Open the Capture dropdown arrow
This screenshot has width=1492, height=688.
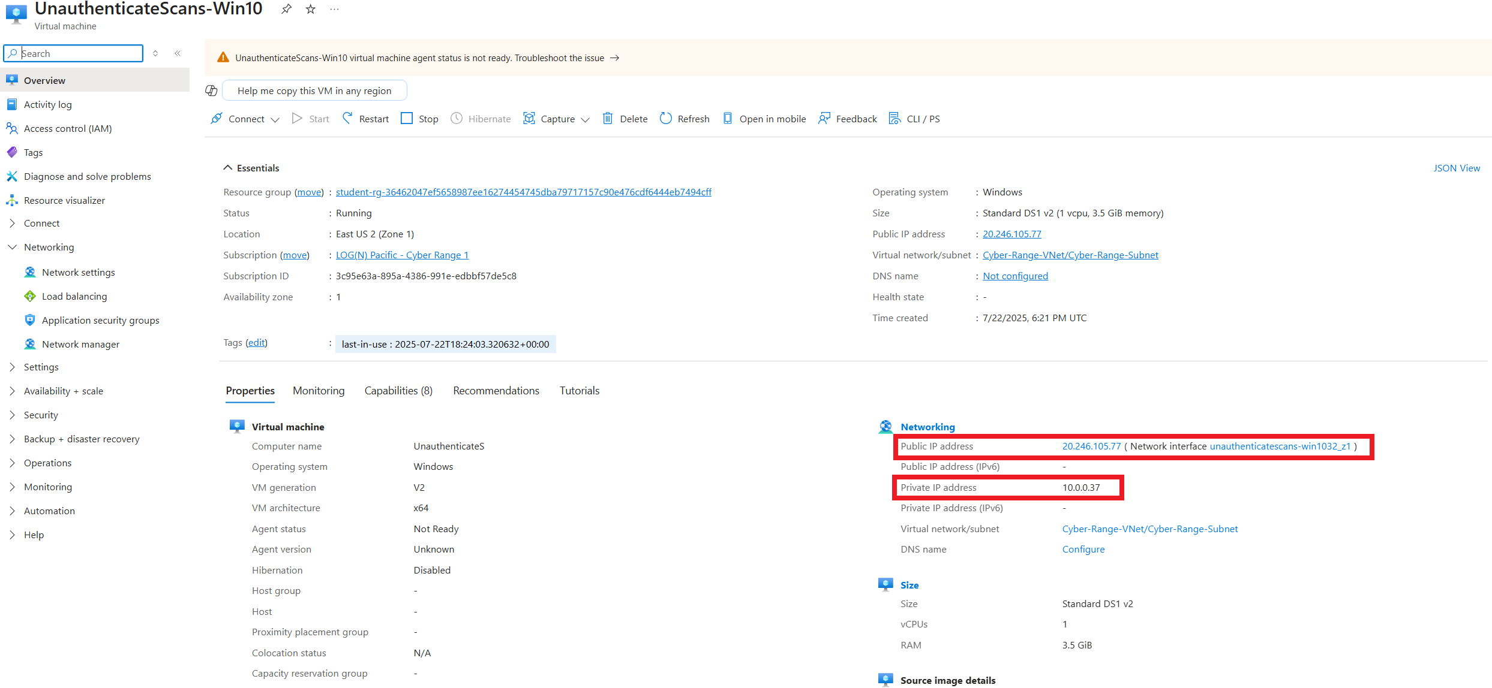[x=586, y=119]
